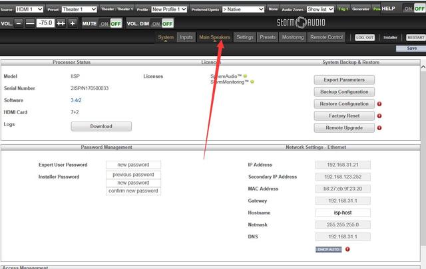Click warning icon beside Restore Configuration

(x=379, y=104)
